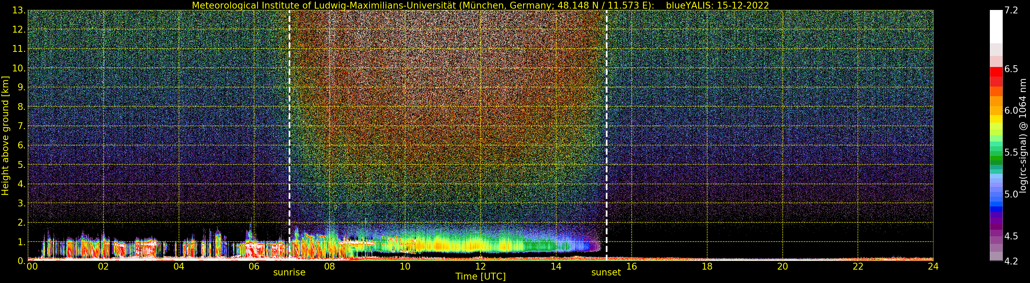Click the height axis tick label 10.
Image resolution: width=1030 pixels, height=283 pixels.
coord(19,68)
